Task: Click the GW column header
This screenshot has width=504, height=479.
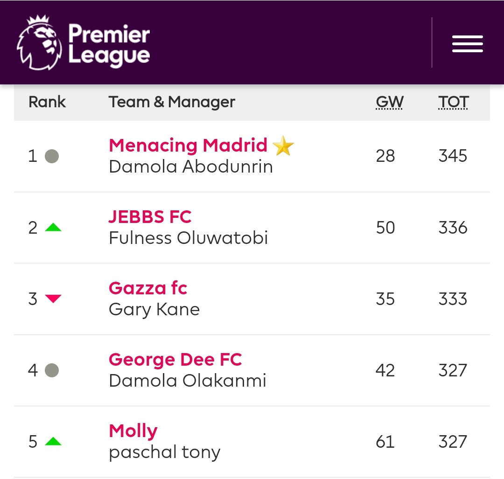Action: tap(390, 102)
